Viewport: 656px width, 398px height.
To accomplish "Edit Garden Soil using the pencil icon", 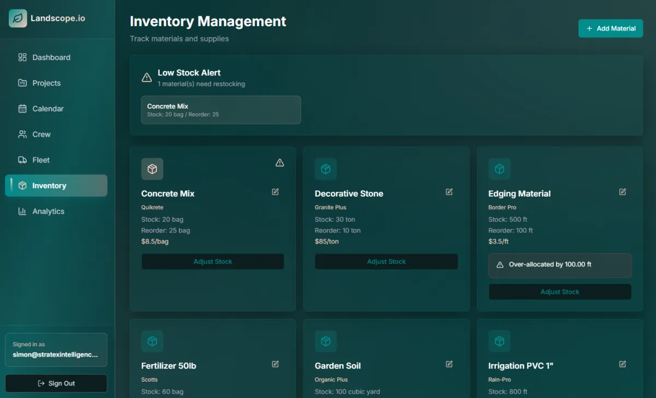I will (449, 364).
